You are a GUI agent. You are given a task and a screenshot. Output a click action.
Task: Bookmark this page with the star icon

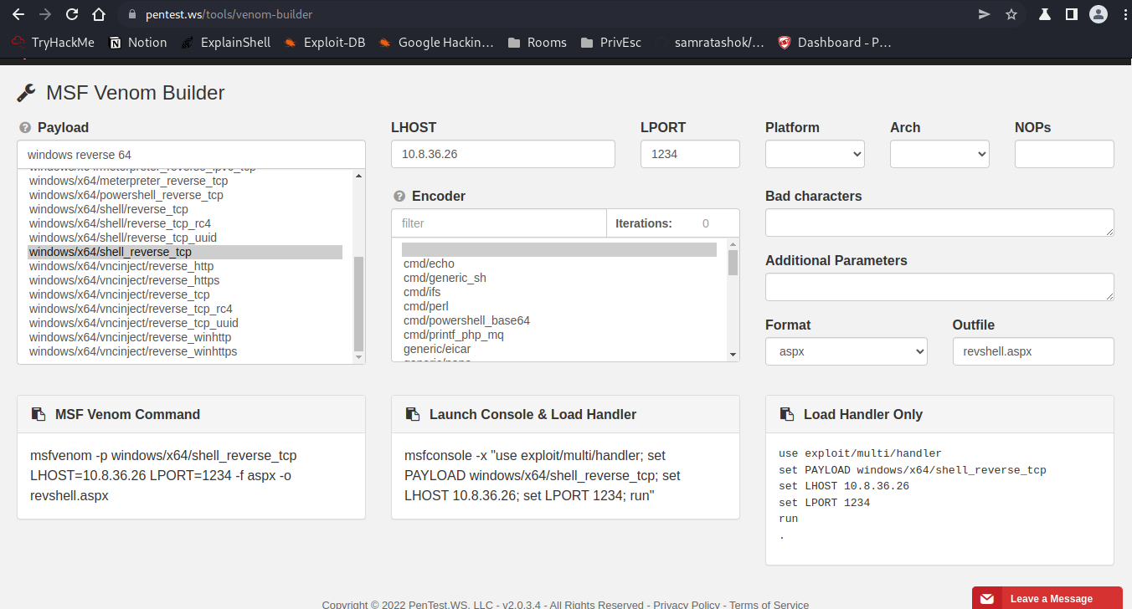pos(1011,14)
